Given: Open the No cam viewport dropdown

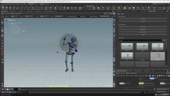Looking at the screenshot, I should point(110,19).
